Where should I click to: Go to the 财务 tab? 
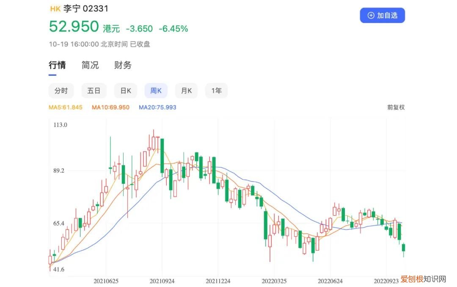123,65
